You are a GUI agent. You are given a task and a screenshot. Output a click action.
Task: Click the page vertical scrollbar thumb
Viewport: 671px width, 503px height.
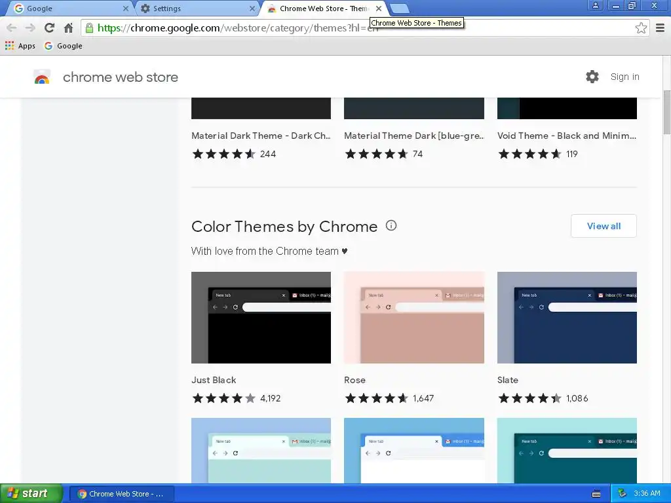point(666,113)
